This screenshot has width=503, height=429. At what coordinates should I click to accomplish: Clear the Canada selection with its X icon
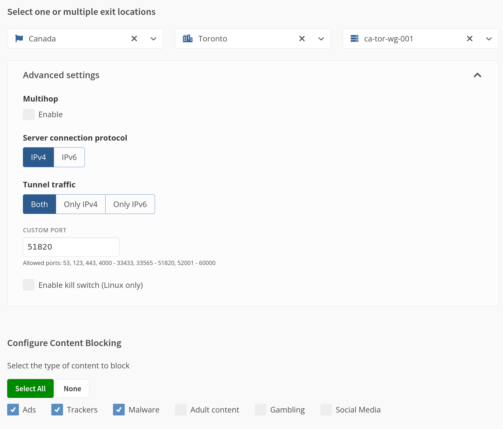click(134, 39)
